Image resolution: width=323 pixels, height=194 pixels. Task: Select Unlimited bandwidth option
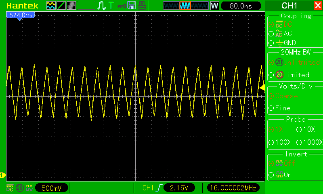pyautogui.click(x=294, y=62)
